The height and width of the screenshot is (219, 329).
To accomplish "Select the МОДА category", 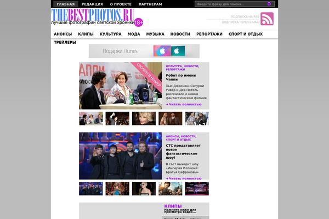I will pyautogui.click(x=134, y=34).
